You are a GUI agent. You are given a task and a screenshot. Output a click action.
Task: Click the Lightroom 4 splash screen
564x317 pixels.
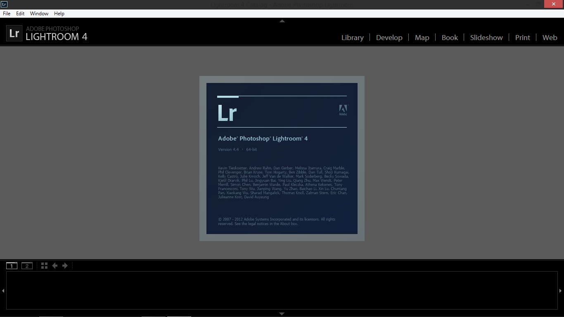point(282,158)
